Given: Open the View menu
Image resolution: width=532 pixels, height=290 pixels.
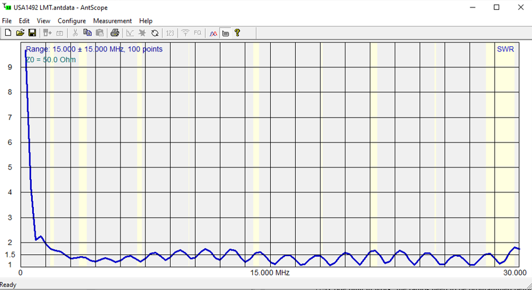Looking at the screenshot, I should [44, 21].
